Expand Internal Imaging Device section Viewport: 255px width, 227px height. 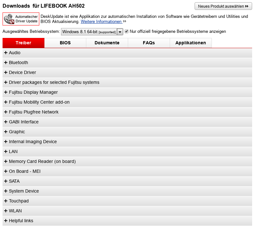[x=127, y=142]
